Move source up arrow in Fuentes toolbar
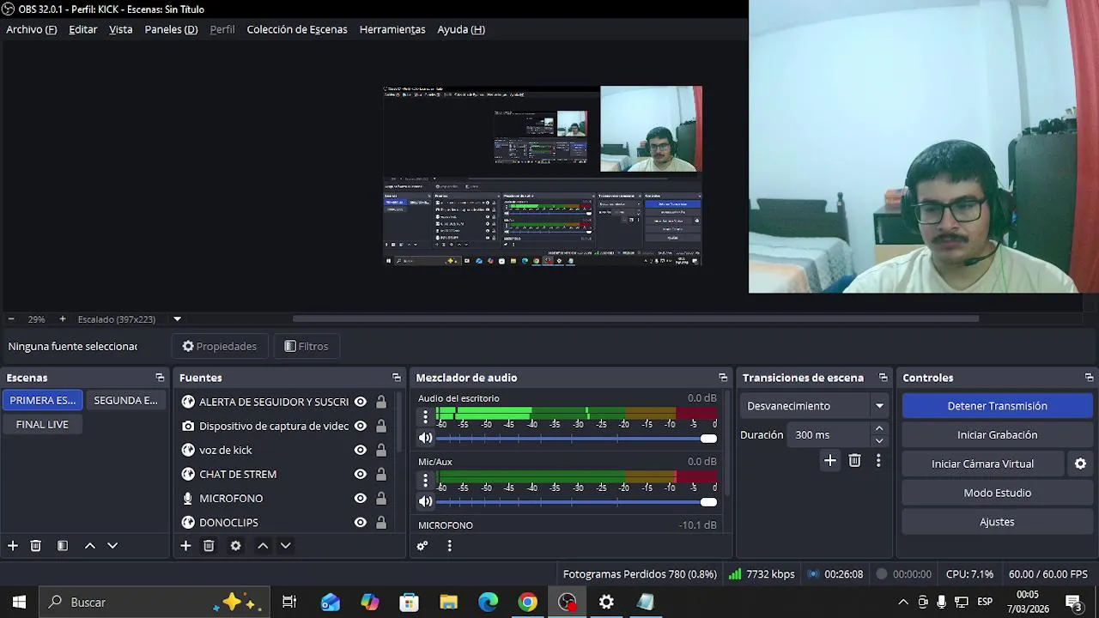Screen dimensions: 1099x618 (263, 546)
